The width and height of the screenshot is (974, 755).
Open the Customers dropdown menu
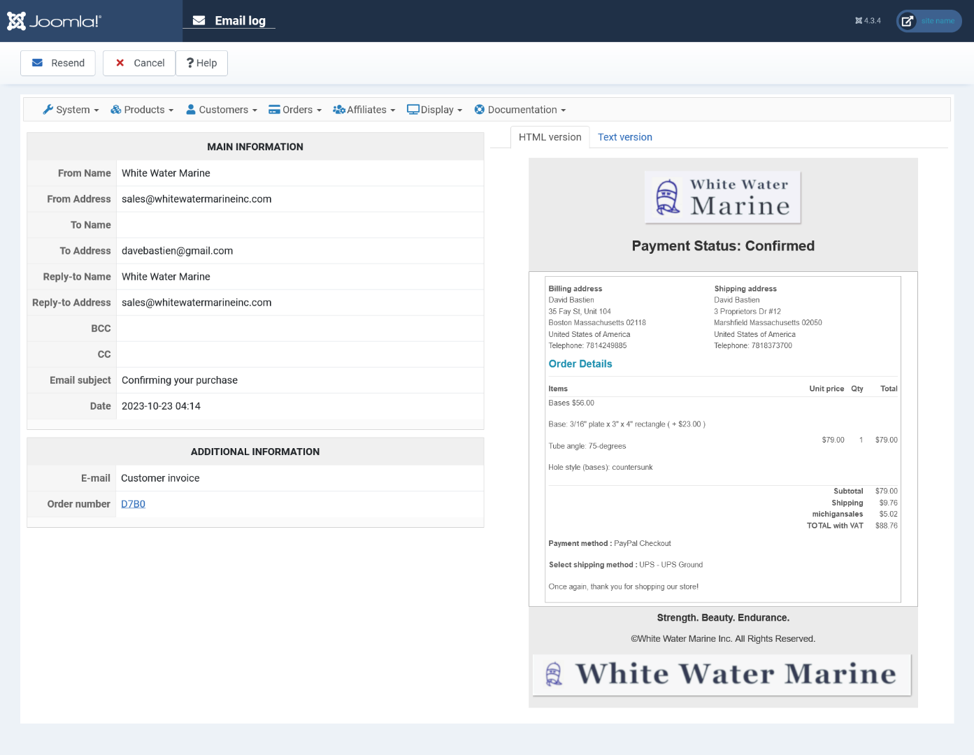pyautogui.click(x=224, y=110)
